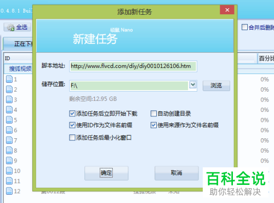This screenshot has height=203, width=274.
Task: Click the file icon for row 5
Action: point(9,120)
